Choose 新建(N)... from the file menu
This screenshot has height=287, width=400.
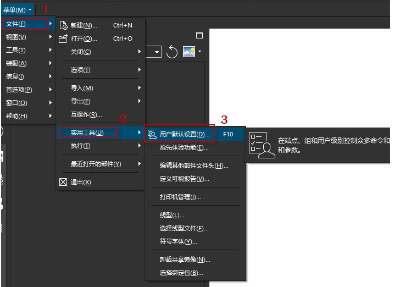(100, 25)
